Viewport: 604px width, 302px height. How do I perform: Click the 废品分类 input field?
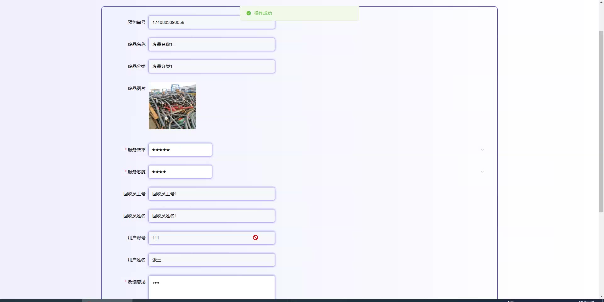tap(211, 66)
